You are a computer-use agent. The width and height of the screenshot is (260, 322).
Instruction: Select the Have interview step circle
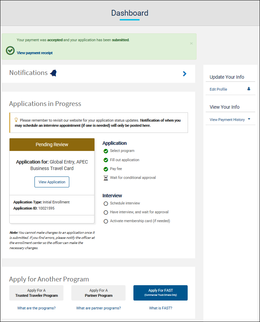click(106, 212)
